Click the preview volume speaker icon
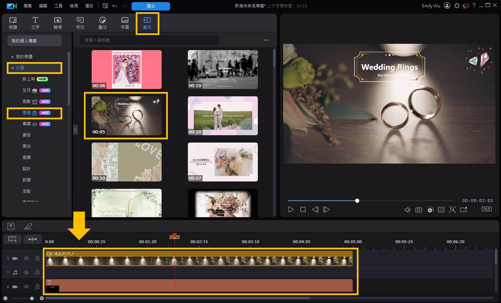The image size is (501, 303). pos(407,210)
